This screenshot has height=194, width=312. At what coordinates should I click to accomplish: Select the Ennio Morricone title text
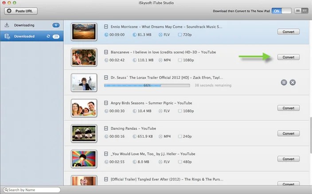click(166, 27)
